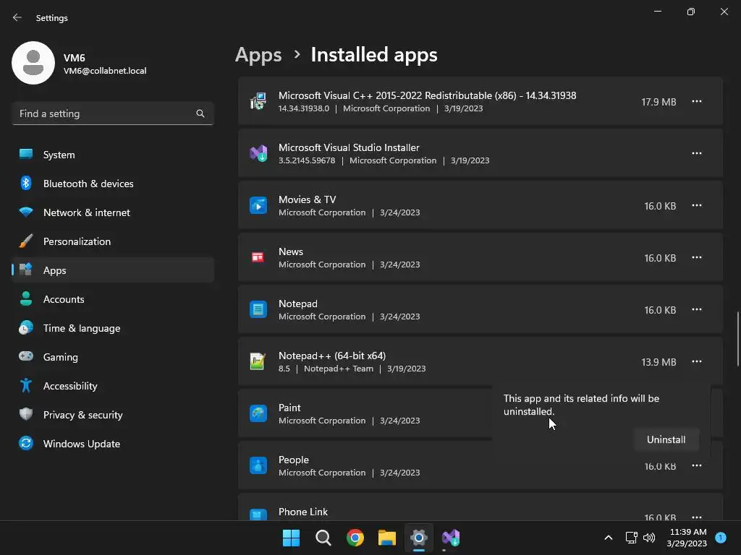Open File Explorer from taskbar

pos(387,538)
